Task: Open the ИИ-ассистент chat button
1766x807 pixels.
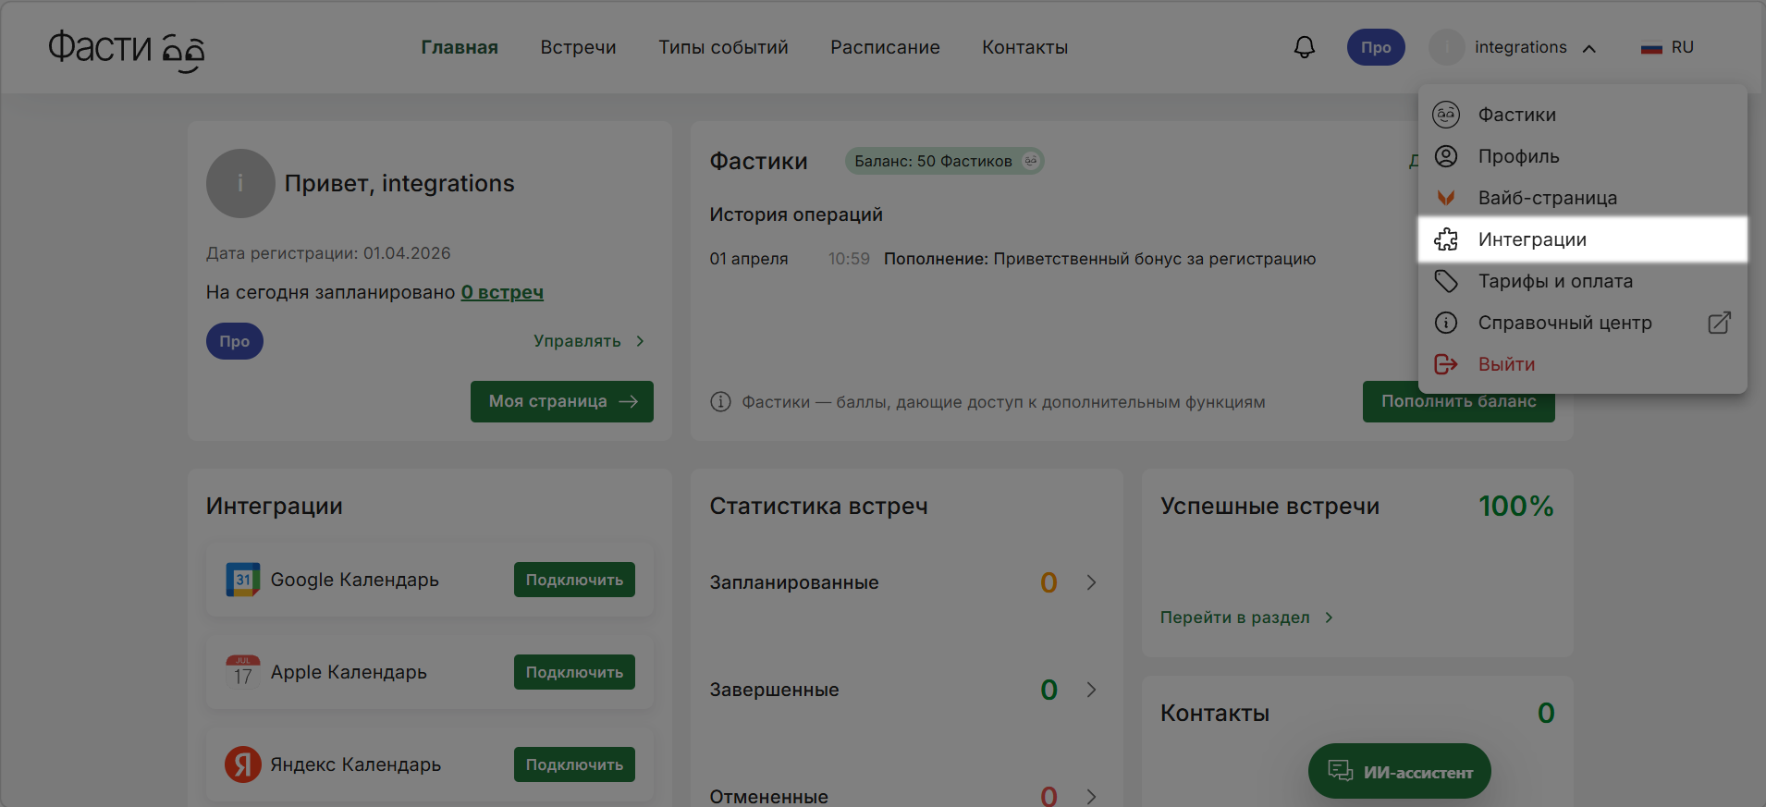Action: point(1399,771)
